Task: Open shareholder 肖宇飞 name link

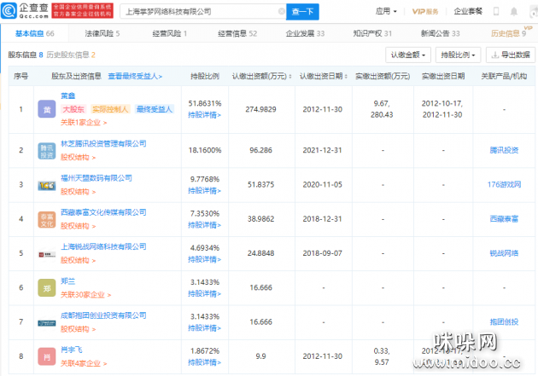Action: (72, 350)
